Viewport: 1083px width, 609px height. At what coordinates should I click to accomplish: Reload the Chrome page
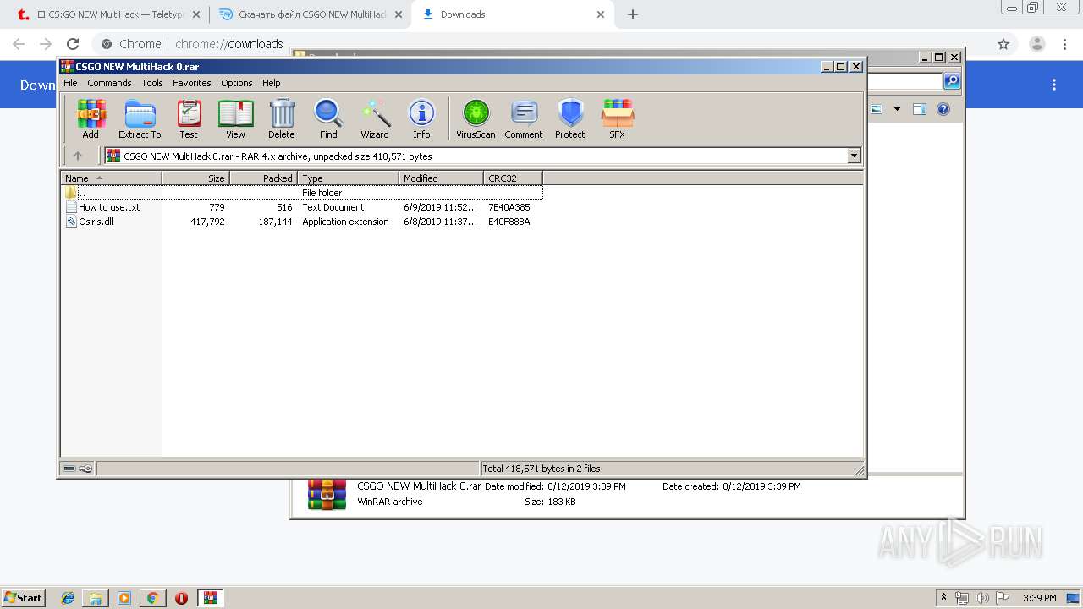(x=73, y=44)
